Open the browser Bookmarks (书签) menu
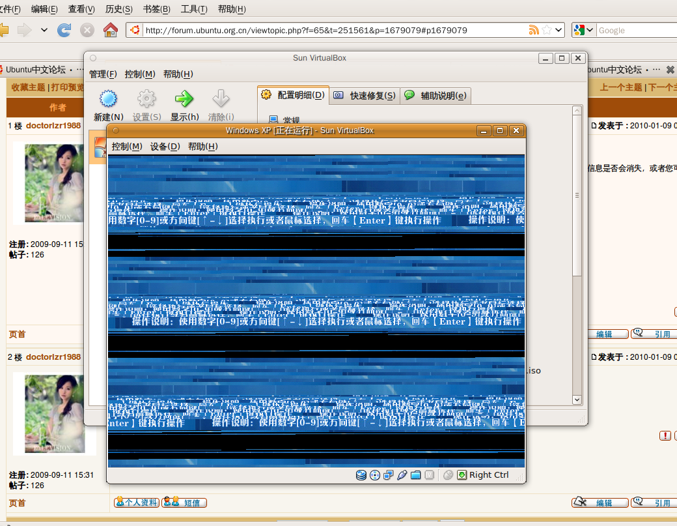 pyautogui.click(x=156, y=9)
